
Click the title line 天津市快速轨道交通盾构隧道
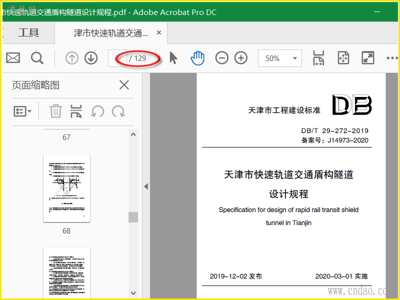(289, 174)
